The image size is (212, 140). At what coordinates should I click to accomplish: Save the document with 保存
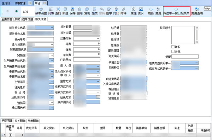coord(72,11)
